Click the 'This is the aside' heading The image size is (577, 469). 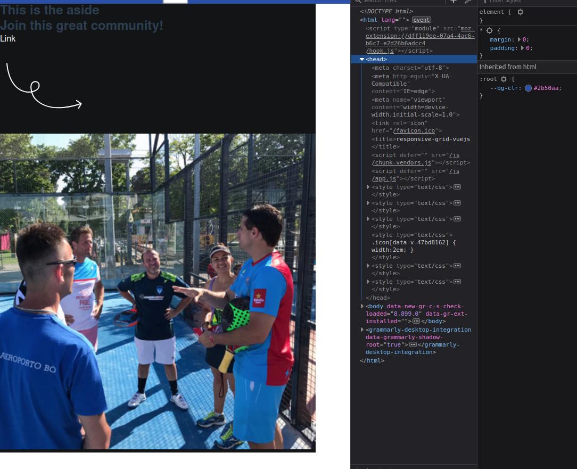click(x=50, y=10)
